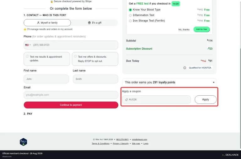
Task: Choose It's a gift option
Action: (x=94, y=23)
